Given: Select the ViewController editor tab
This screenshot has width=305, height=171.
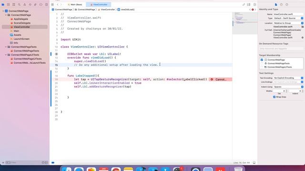Looking at the screenshot, I should [99, 4].
